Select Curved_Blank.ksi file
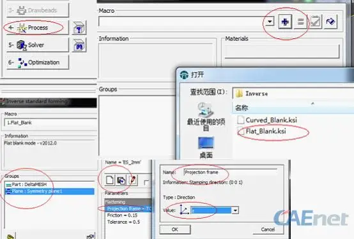Screen dimensions: 354x239 pos(267,120)
